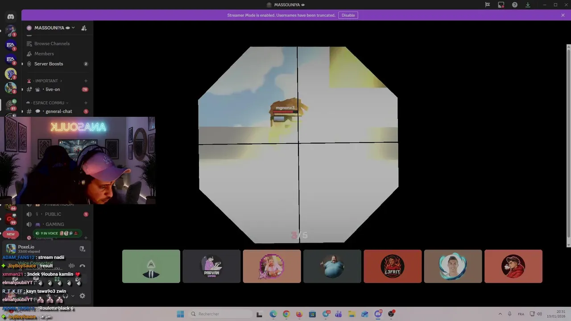Select the EA server with badge 2
This screenshot has width=571, height=321.
[x=11, y=59]
